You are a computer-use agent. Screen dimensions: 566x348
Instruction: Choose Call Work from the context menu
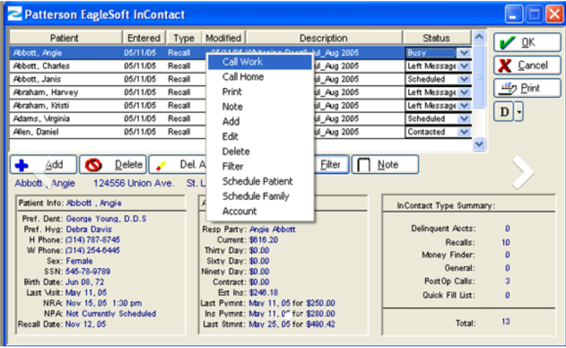242,62
